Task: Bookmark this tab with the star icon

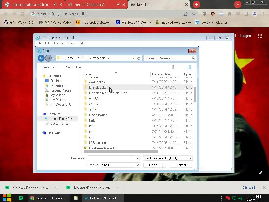Action: tap(194, 14)
